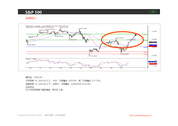Click the black last-price tag on axis
Image resolution: width=178 pixels, height=126 pixels.
point(153,42)
